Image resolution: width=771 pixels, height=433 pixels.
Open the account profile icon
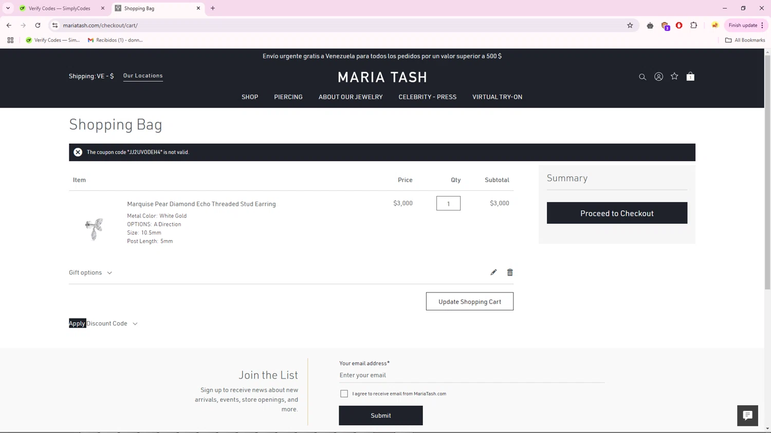[658, 76]
